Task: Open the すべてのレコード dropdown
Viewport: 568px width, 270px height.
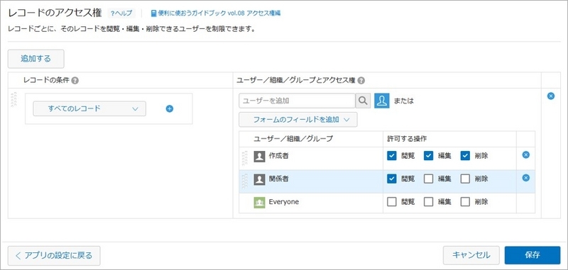Action: point(89,108)
